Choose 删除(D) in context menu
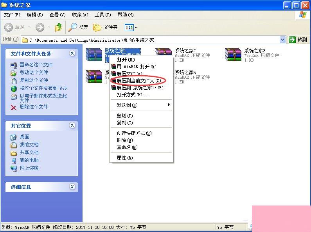311x232 pixels. pos(141,140)
